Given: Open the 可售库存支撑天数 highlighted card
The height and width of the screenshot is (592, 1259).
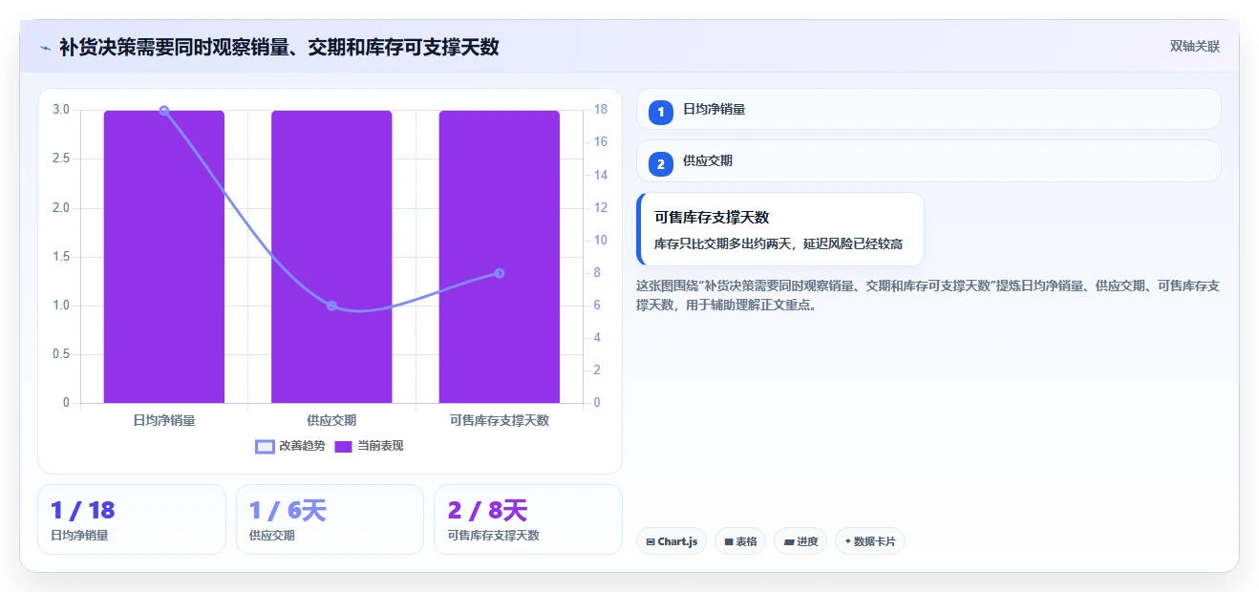Looking at the screenshot, I should (780, 229).
